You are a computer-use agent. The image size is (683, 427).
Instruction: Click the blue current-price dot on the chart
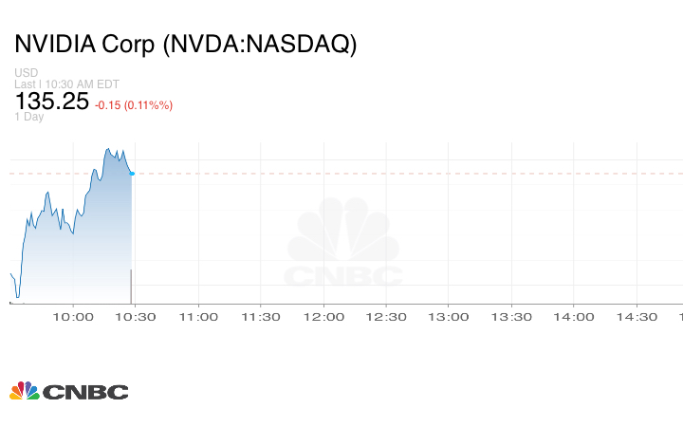pos(132,174)
